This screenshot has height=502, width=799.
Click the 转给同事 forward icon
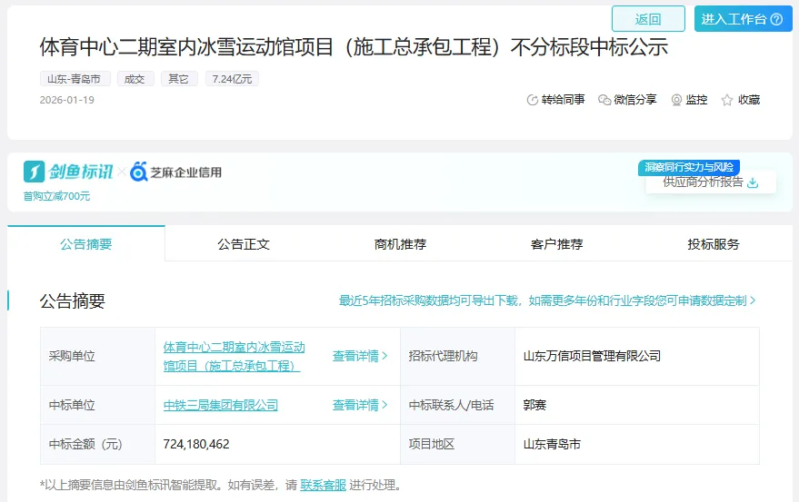533,100
